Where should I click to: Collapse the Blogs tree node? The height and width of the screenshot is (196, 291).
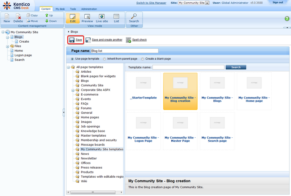[x=8, y=37]
